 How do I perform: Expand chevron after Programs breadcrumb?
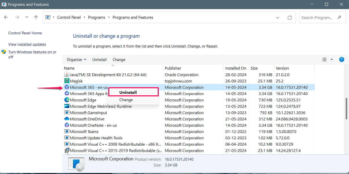(x=109, y=17)
